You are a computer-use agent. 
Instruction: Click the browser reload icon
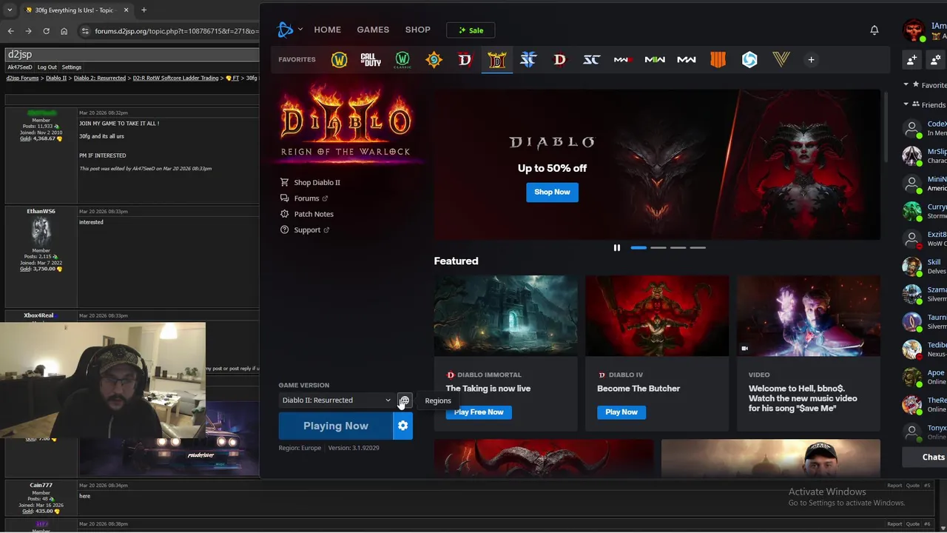(x=46, y=31)
